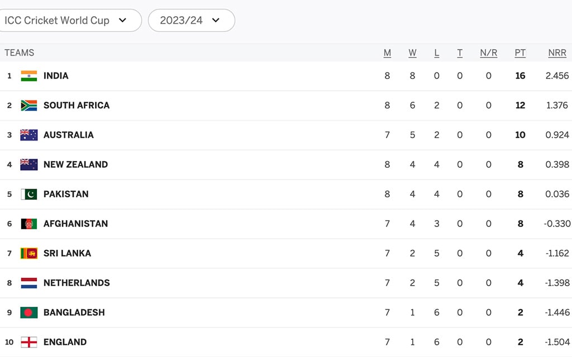Click the PT column header
This screenshot has height=357, width=572.
(520, 53)
